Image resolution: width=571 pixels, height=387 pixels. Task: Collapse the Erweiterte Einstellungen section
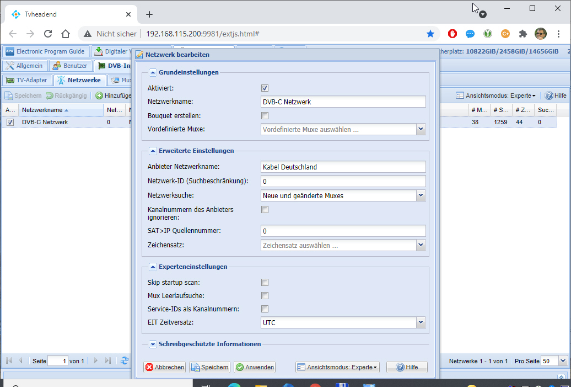[153, 151]
